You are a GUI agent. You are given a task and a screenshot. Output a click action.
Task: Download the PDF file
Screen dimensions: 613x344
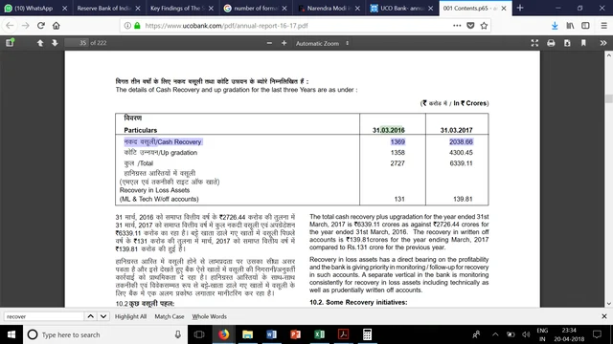tap(567, 43)
